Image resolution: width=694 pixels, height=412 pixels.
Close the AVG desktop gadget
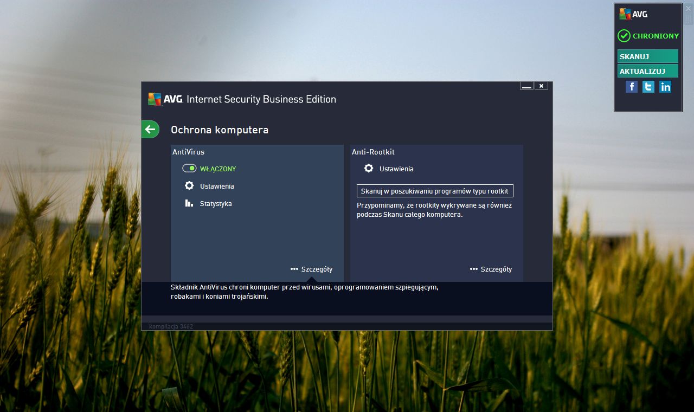[x=689, y=8]
